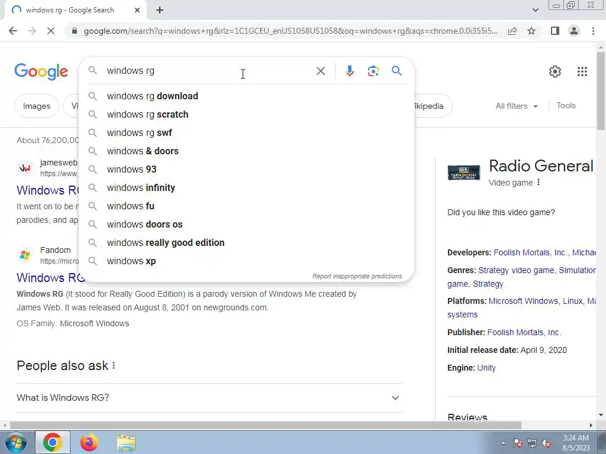The width and height of the screenshot is (606, 454).
Task: Click inside the windows rg search field
Action: pyautogui.click(x=209, y=71)
